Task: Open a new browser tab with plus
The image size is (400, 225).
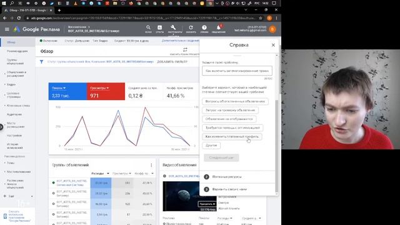Action: click(x=59, y=11)
